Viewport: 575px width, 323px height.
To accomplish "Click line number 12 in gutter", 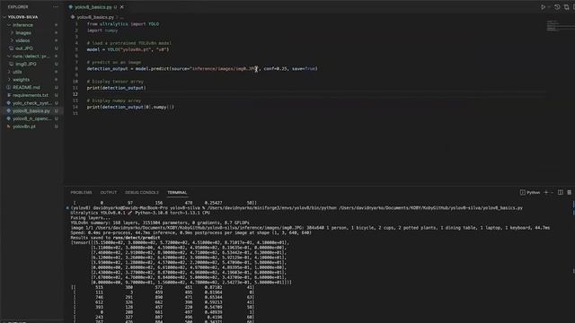I will tap(75, 94).
